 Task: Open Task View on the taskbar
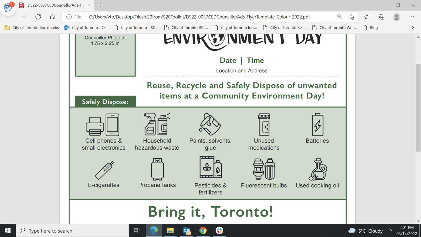[x=137, y=230]
